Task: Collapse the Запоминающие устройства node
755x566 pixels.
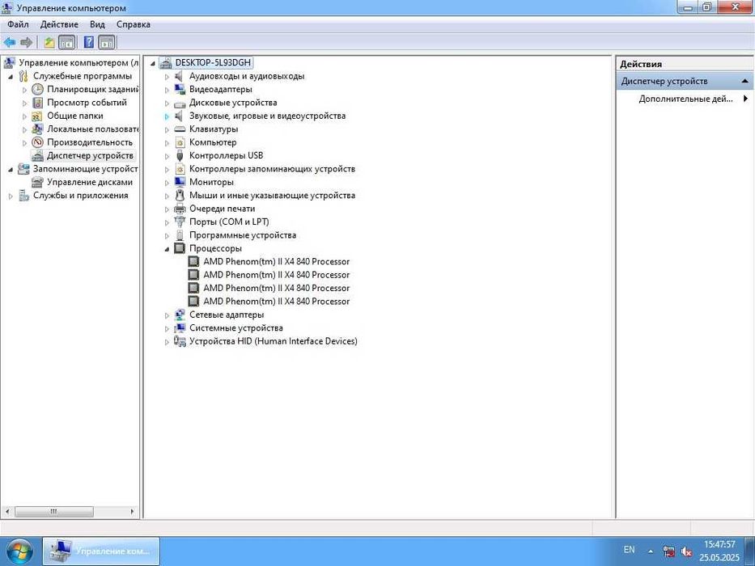Action: coord(11,170)
